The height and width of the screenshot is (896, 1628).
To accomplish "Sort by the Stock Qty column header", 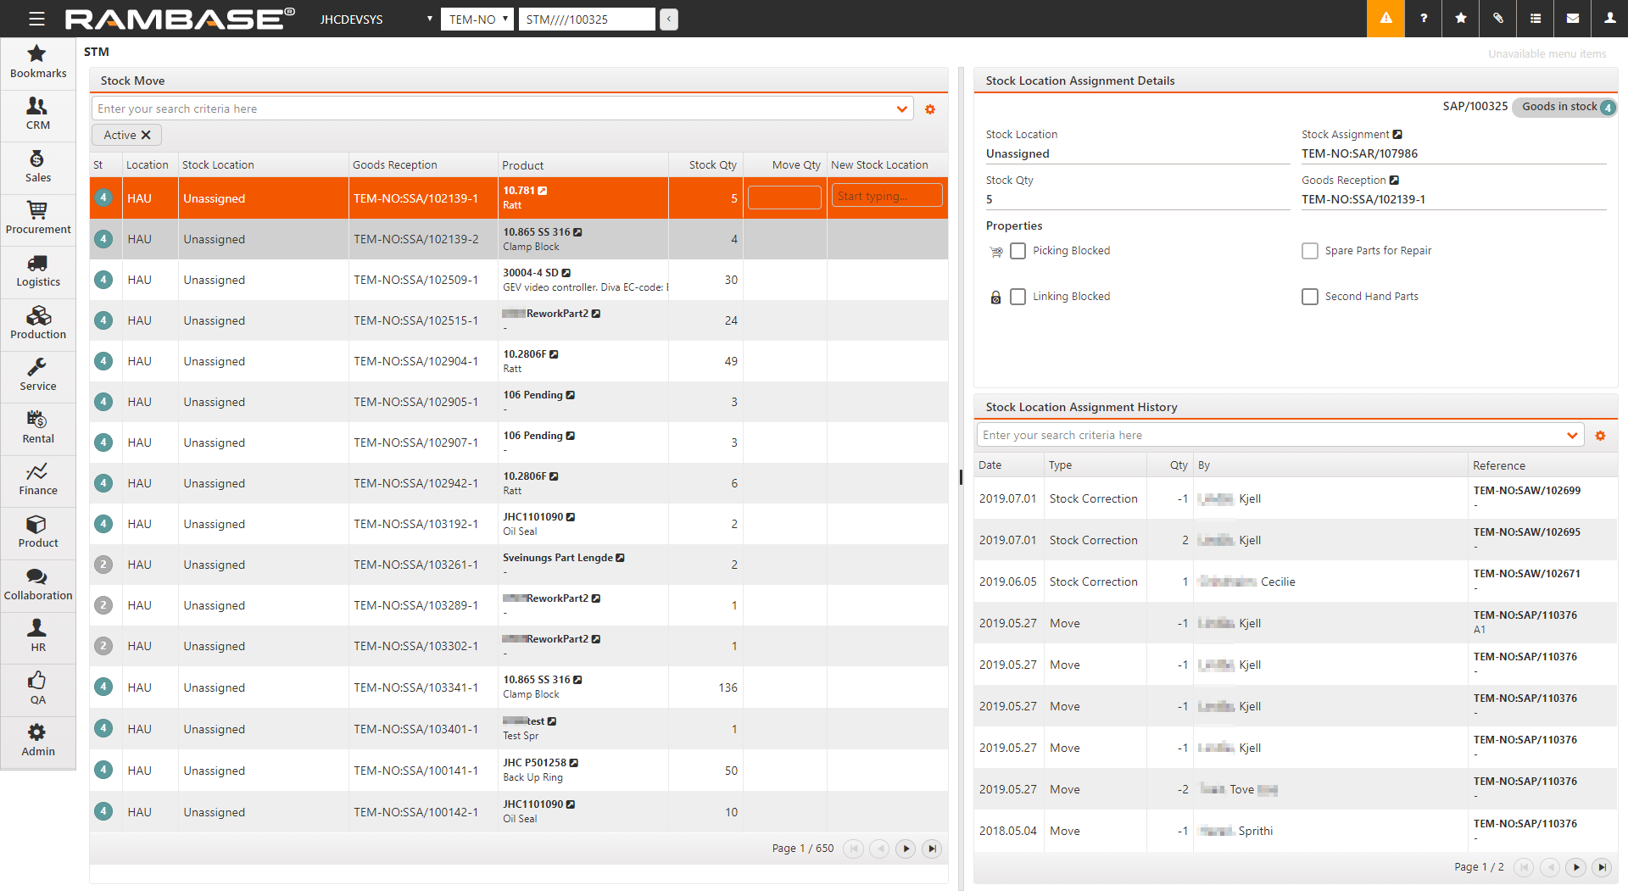I will point(712,165).
